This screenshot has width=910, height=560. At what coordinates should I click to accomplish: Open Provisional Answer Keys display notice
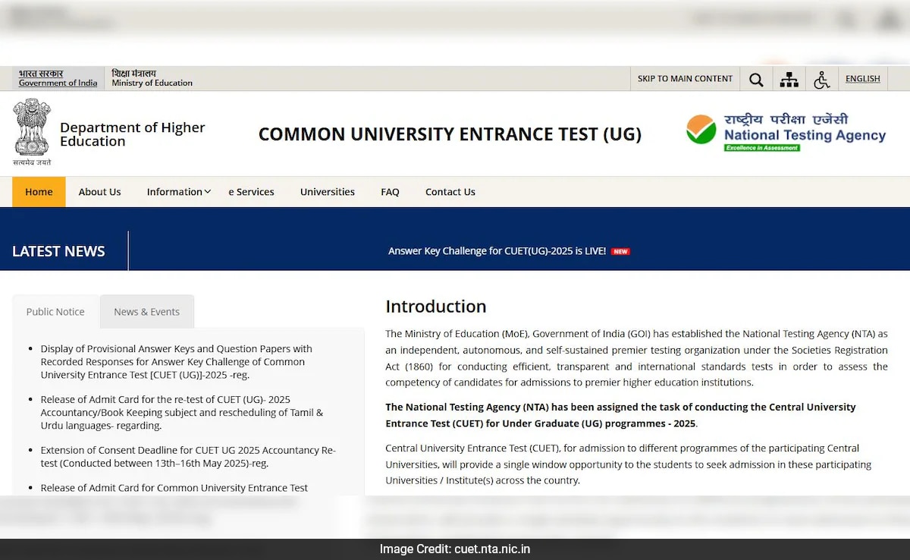[x=176, y=362]
